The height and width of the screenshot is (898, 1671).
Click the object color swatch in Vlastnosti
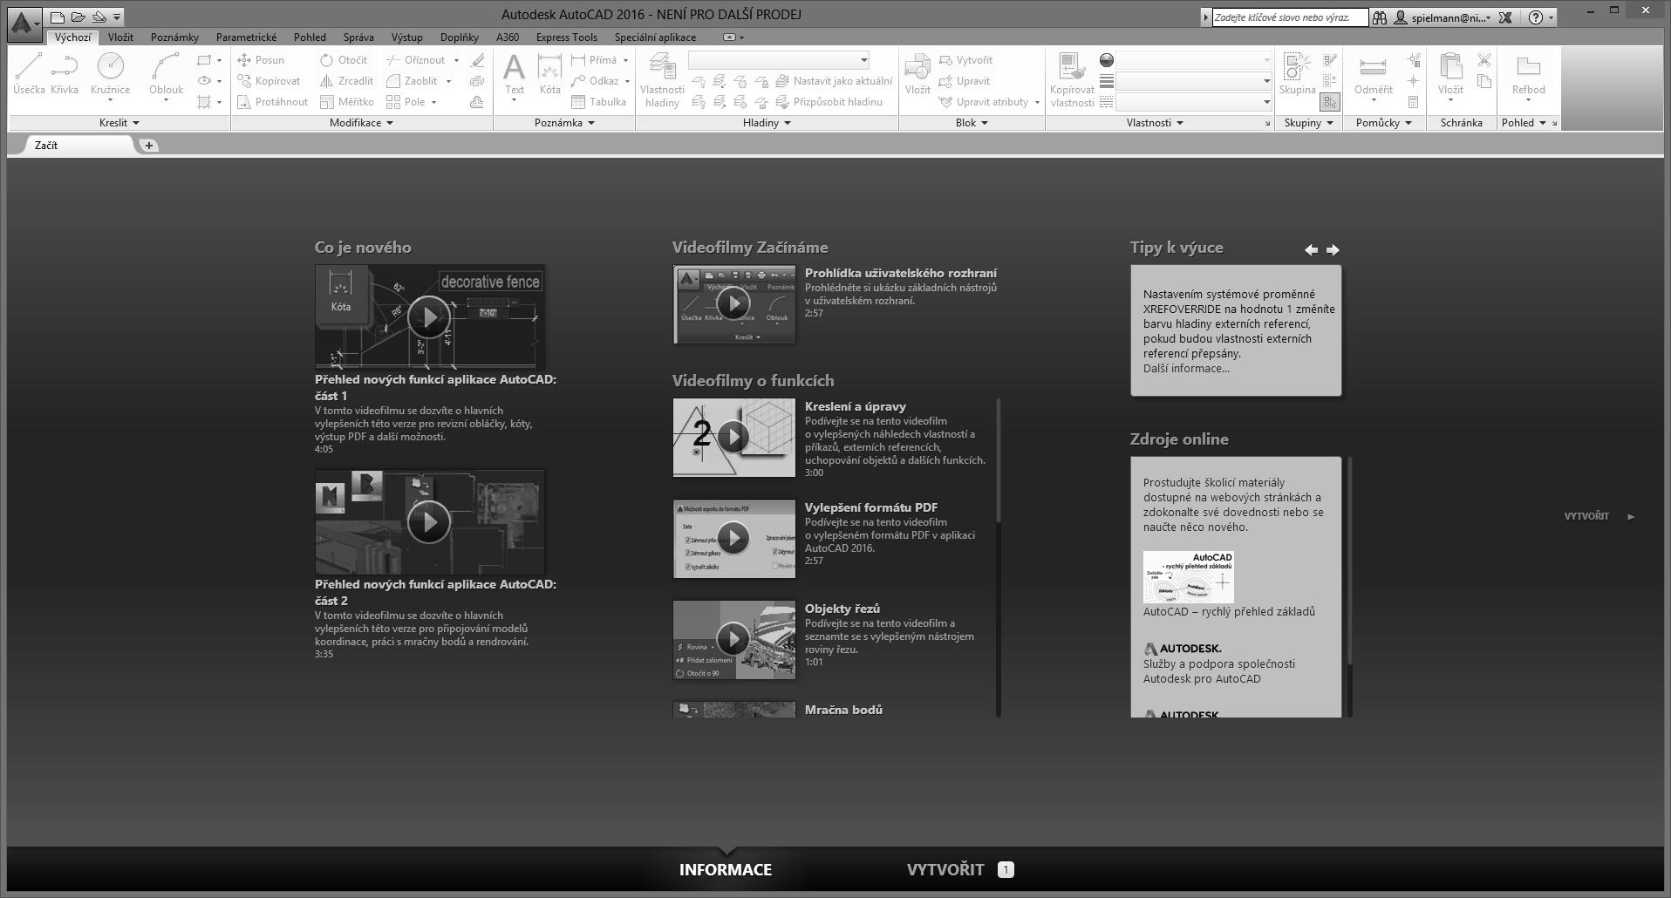(x=1106, y=60)
